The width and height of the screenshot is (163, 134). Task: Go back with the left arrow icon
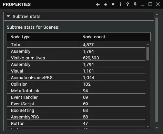click(98, 4)
